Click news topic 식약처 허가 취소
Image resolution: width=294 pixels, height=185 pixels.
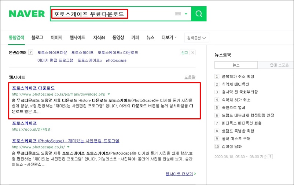236,100
